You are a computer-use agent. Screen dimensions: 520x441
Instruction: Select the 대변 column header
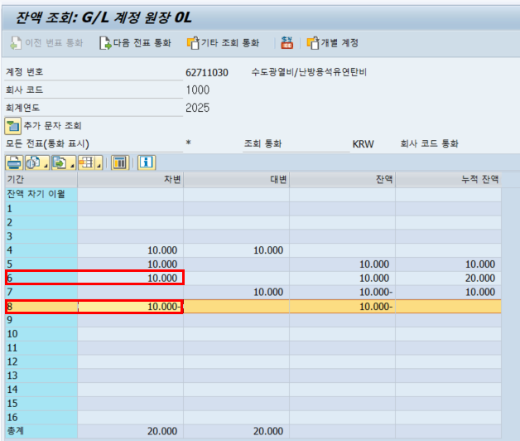(237, 180)
